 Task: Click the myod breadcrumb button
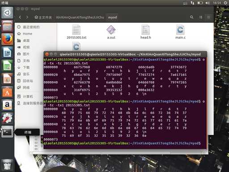pos(112,17)
